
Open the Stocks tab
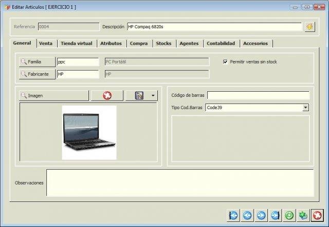[x=163, y=44]
